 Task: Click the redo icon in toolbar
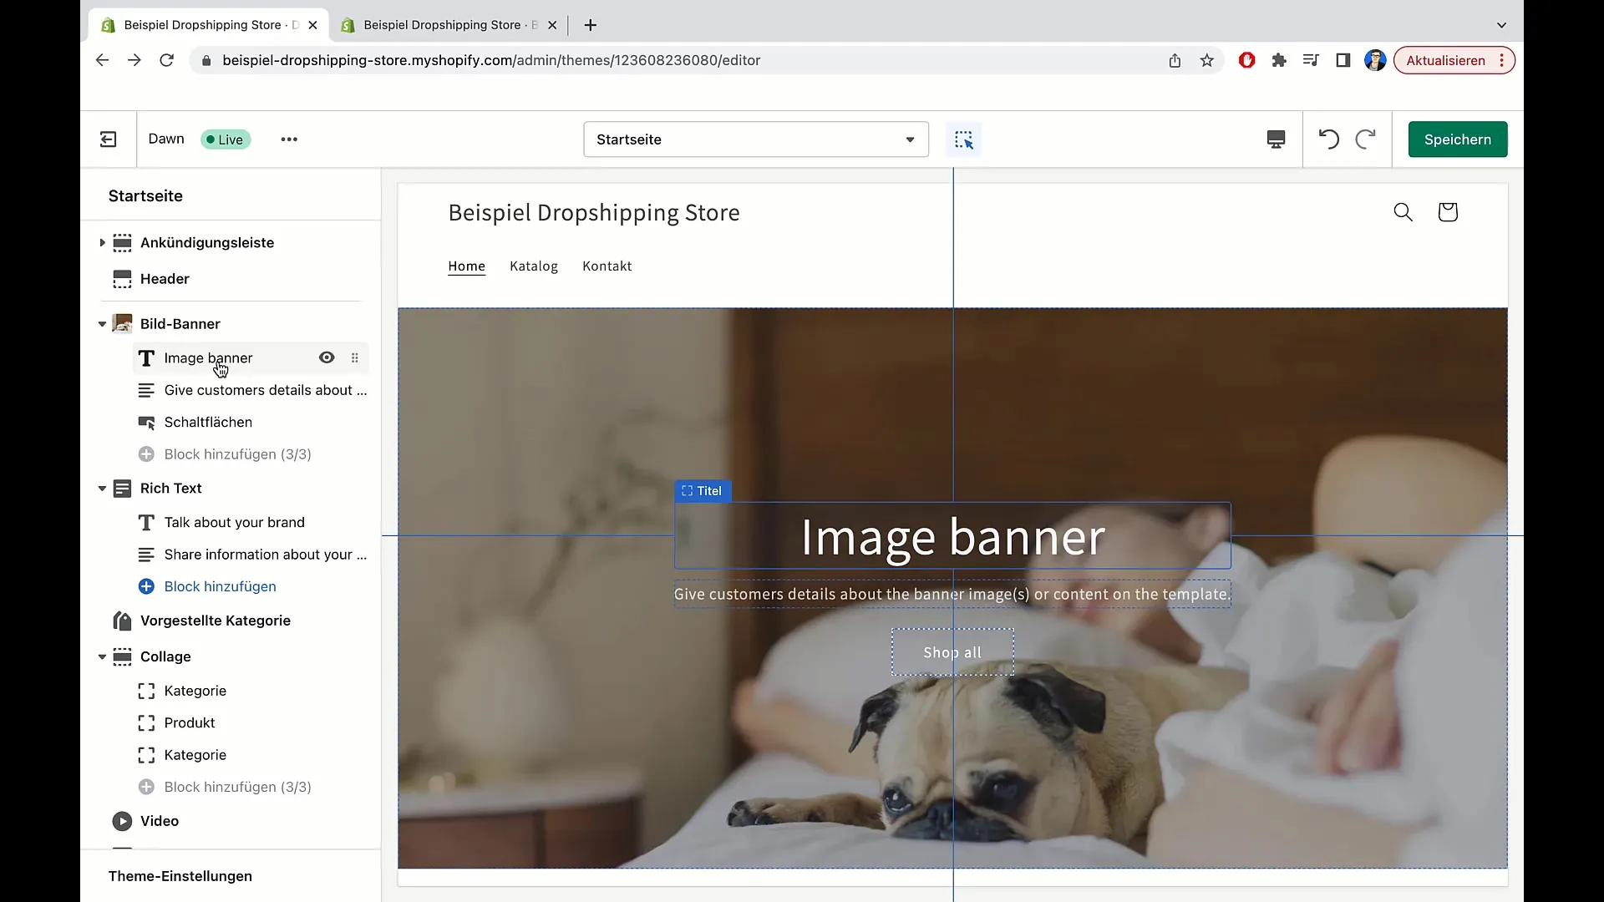coord(1365,139)
